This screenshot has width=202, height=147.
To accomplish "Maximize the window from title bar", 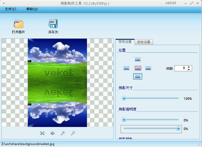I will pos(192,3).
